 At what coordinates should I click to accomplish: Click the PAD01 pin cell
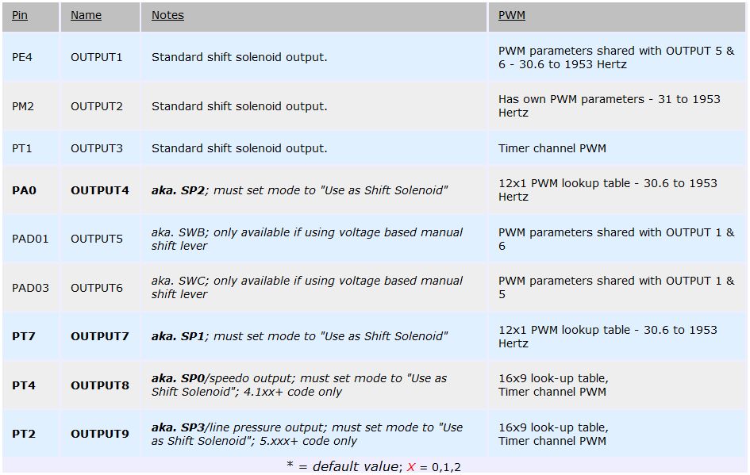(30, 239)
